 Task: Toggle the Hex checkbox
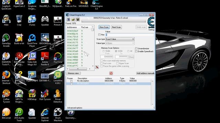(x=99, y=35)
